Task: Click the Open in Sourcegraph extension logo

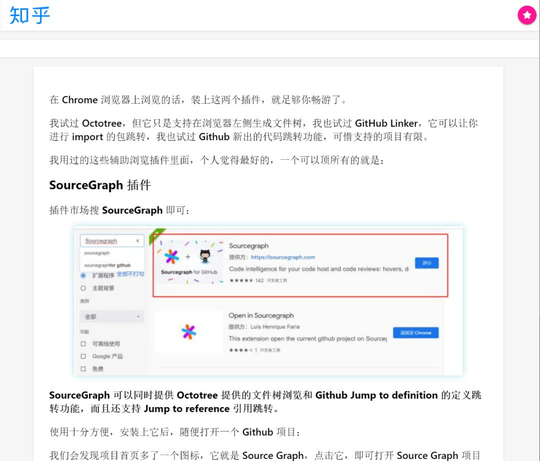Action: [188, 332]
